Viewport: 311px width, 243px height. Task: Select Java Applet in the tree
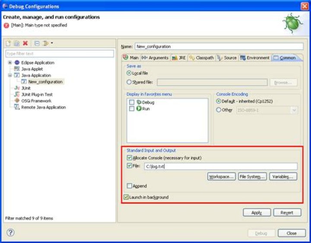pyautogui.click(x=32, y=69)
